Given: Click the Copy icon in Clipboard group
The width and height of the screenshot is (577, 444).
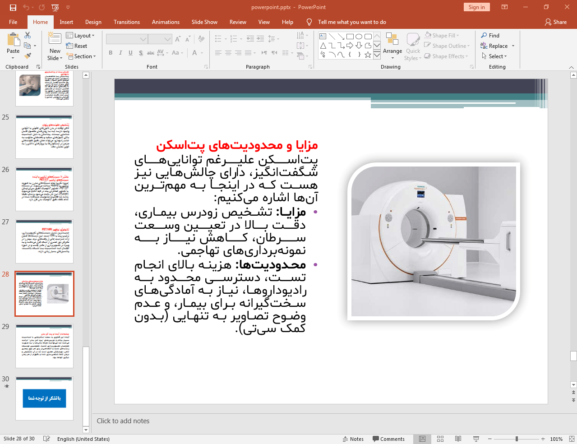Looking at the screenshot, I should 28,46.
